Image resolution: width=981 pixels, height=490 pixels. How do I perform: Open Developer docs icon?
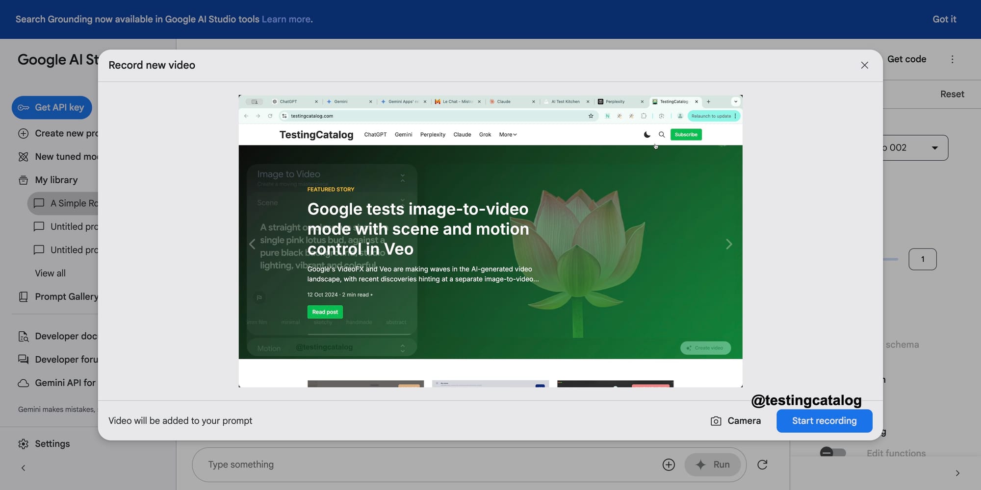[x=23, y=336]
